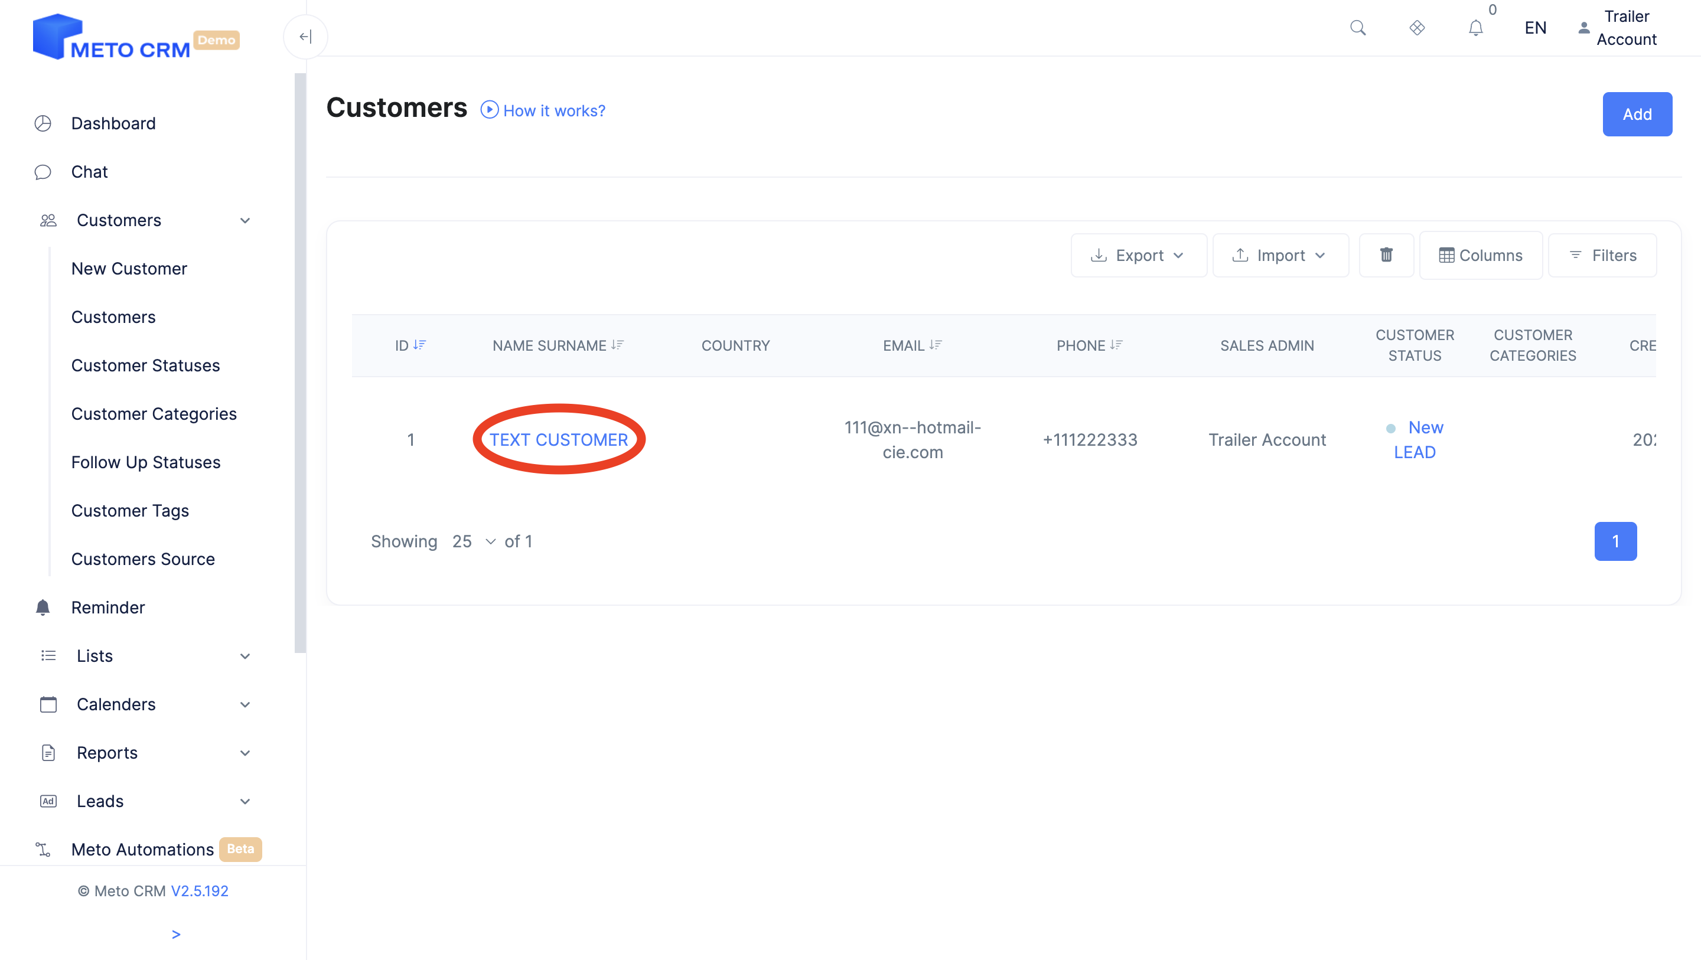Change the Showing 25 rows dropdown
1701x960 pixels.
click(x=474, y=541)
